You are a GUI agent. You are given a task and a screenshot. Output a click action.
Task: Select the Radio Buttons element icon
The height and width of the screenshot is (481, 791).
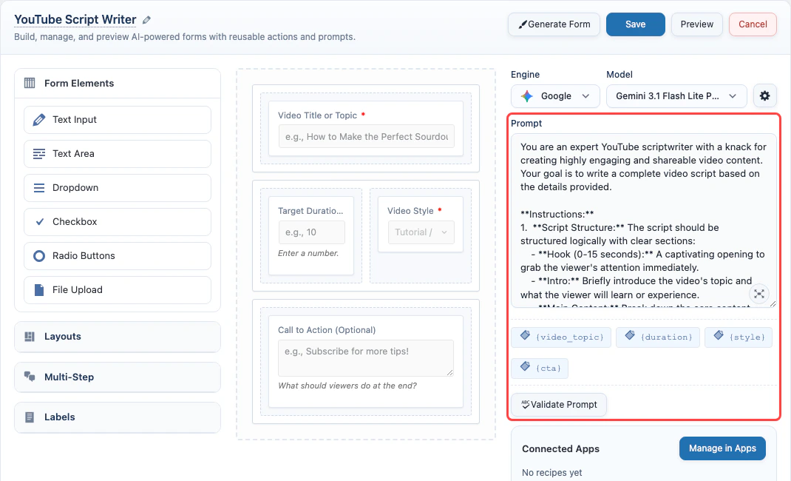[38, 255]
